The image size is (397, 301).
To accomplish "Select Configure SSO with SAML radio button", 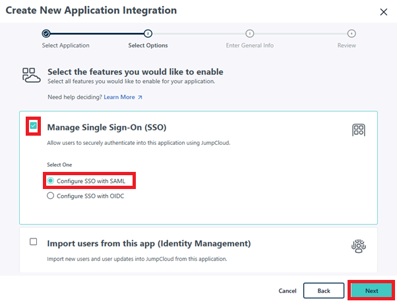I will tap(50, 180).
